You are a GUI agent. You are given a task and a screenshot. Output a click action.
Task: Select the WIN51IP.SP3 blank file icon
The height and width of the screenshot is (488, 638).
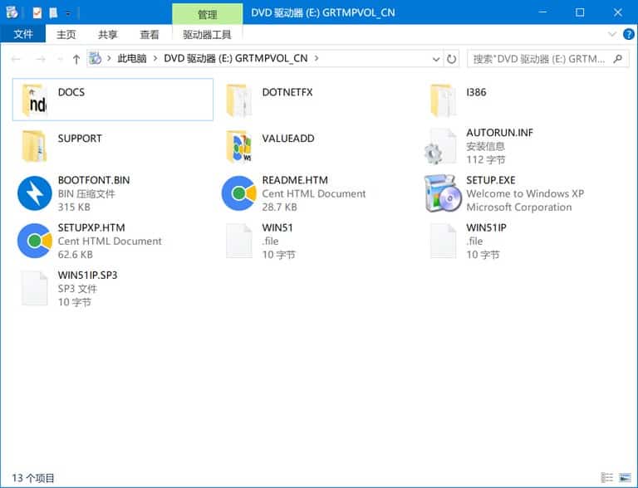point(35,288)
